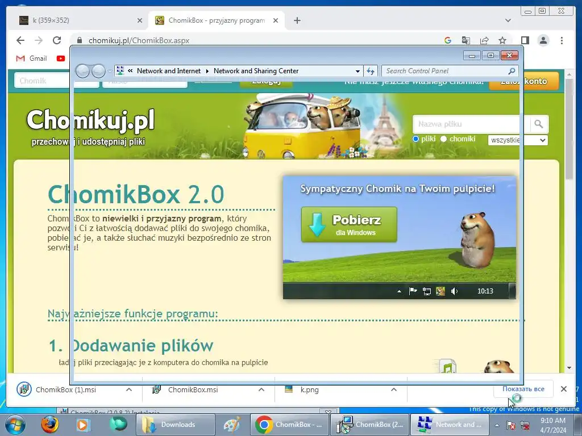Switch to Network and Sharing taskbar button

tap(450, 425)
